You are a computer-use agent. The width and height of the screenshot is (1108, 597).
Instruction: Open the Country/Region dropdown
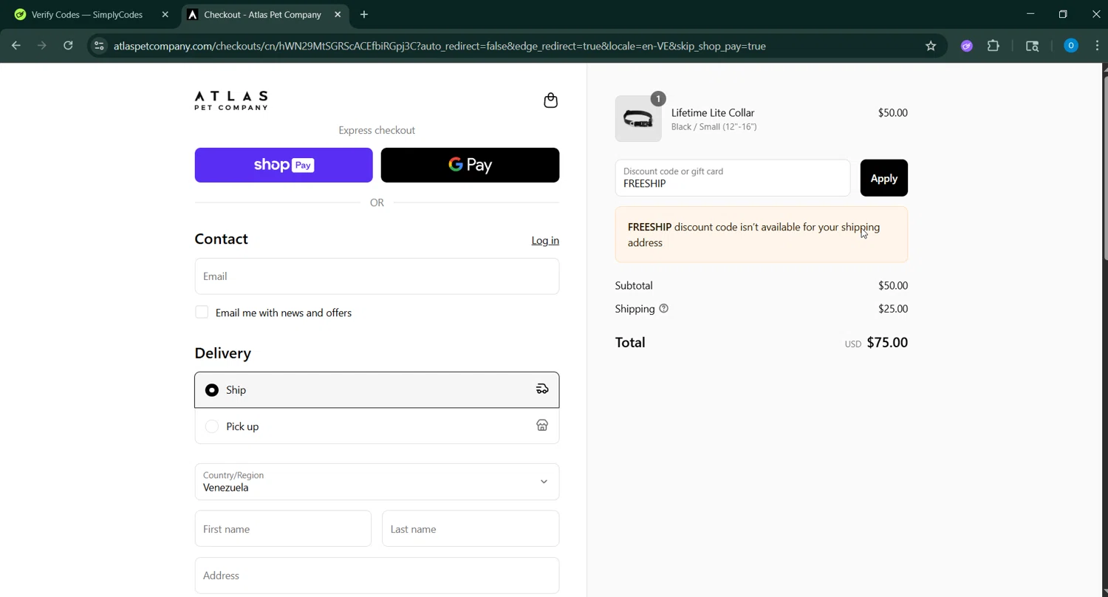(377, 482)
